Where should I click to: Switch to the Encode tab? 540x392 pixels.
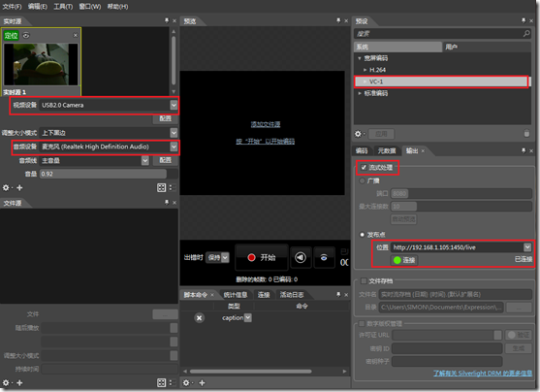point(362,150)
